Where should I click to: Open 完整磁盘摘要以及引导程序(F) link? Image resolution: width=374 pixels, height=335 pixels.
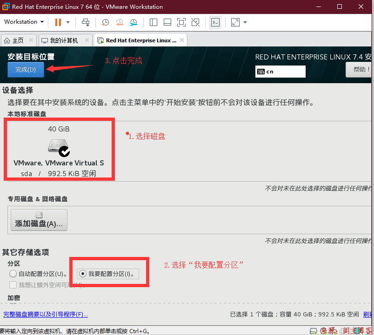point(46,314)
